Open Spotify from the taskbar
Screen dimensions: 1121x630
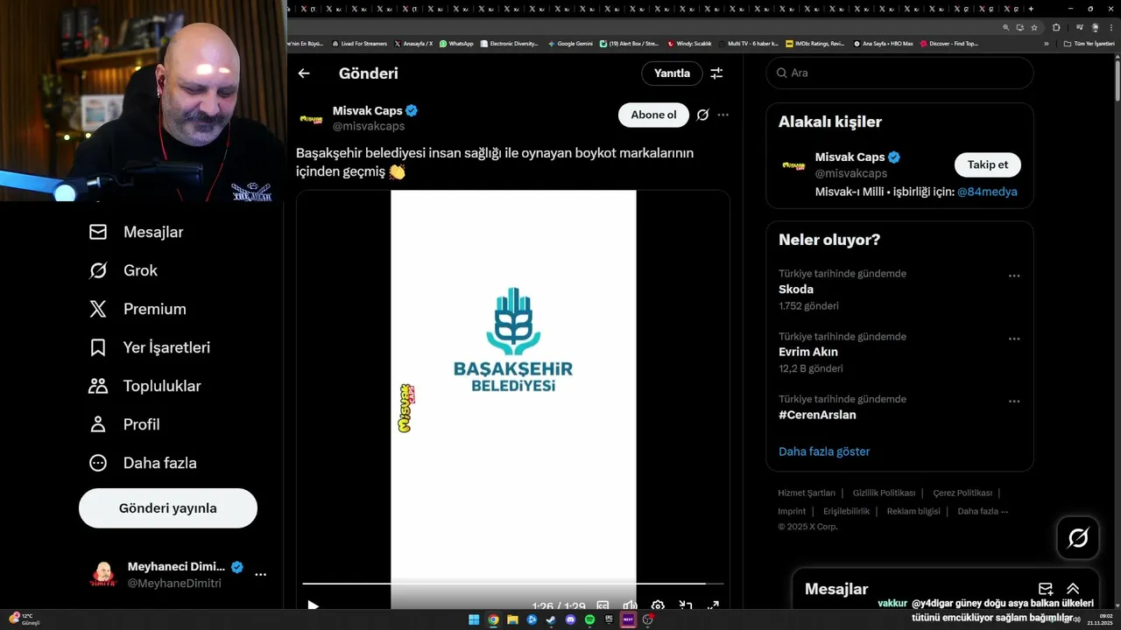click(x=589, y=619)
